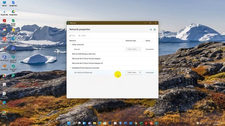The width and height of the screenshot is (225, 126).
Task: Click Connected status of Ethernet row
Action: [x=149, y=72]
